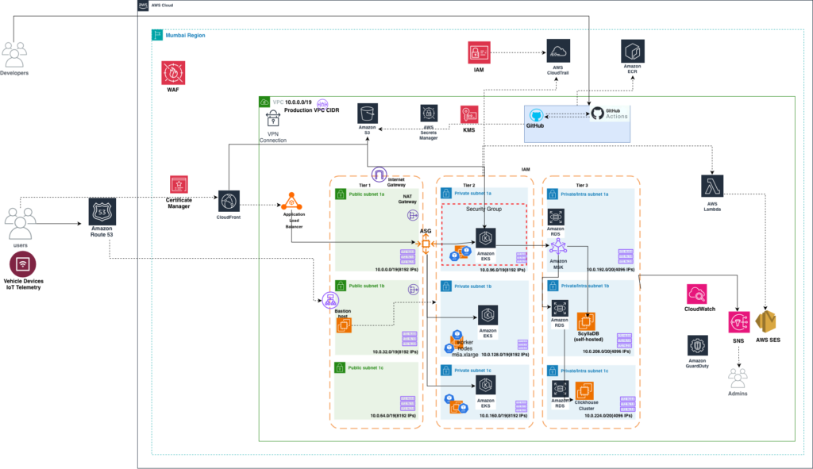The image size is (813, 469).
Task: Click the Security Group label
Action: click(x=484, y=209)
